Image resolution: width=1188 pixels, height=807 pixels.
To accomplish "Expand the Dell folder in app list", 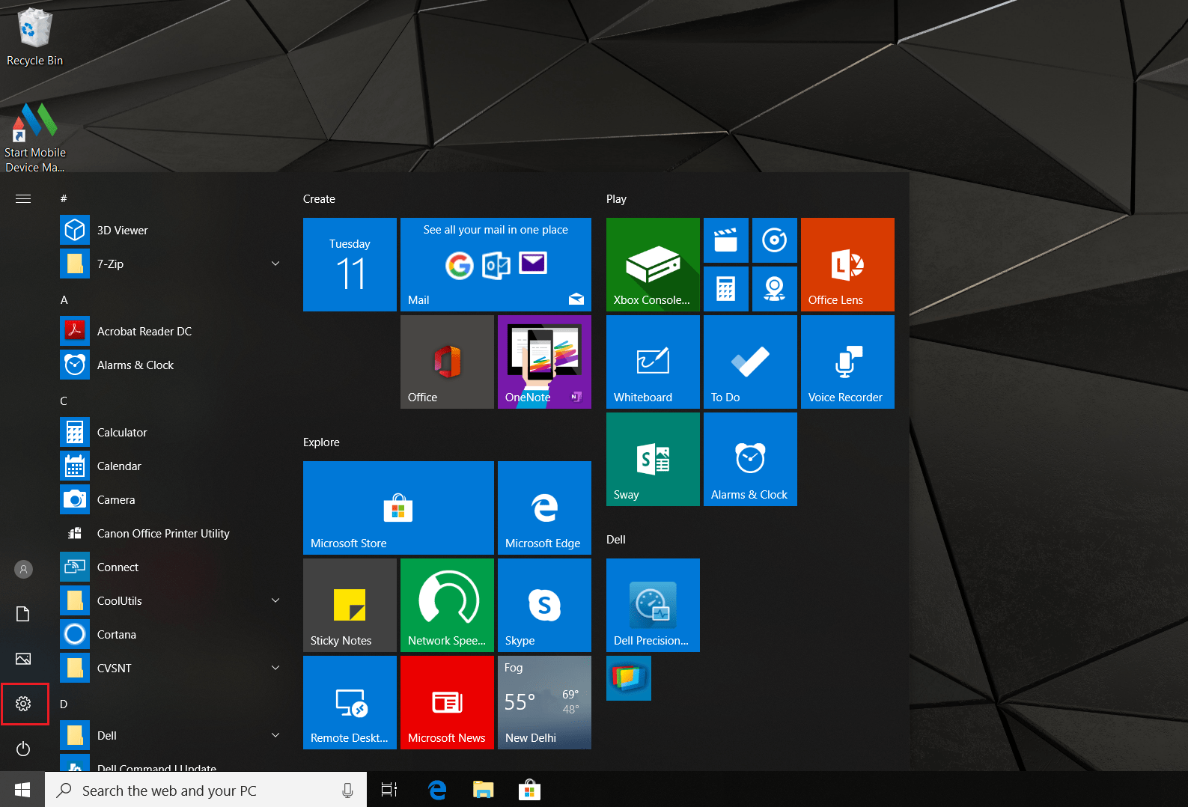I will tap(275, 735).
